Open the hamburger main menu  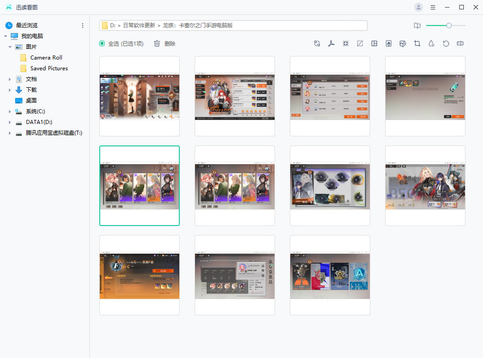coord(433,7)
